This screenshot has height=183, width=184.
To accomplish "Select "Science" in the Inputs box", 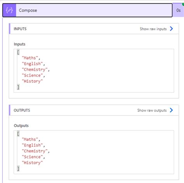I will tap(32, 75).
